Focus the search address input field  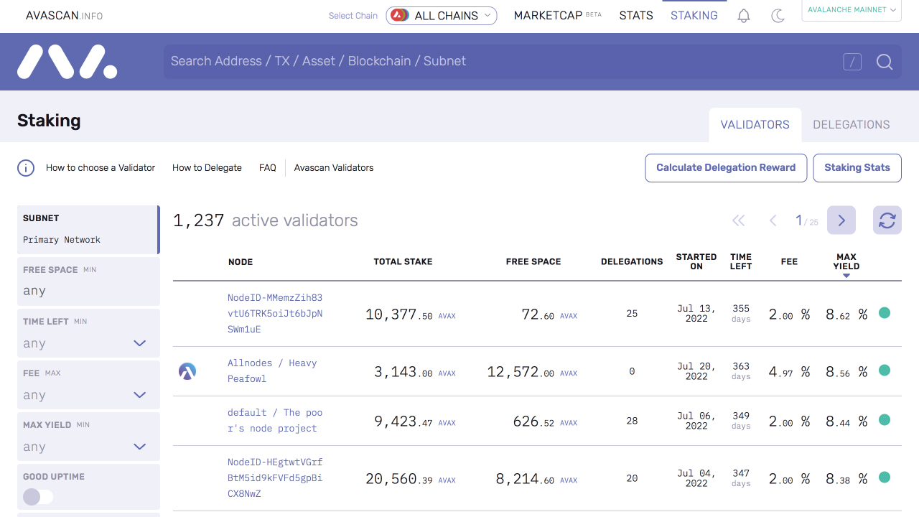tap(503, 62)
